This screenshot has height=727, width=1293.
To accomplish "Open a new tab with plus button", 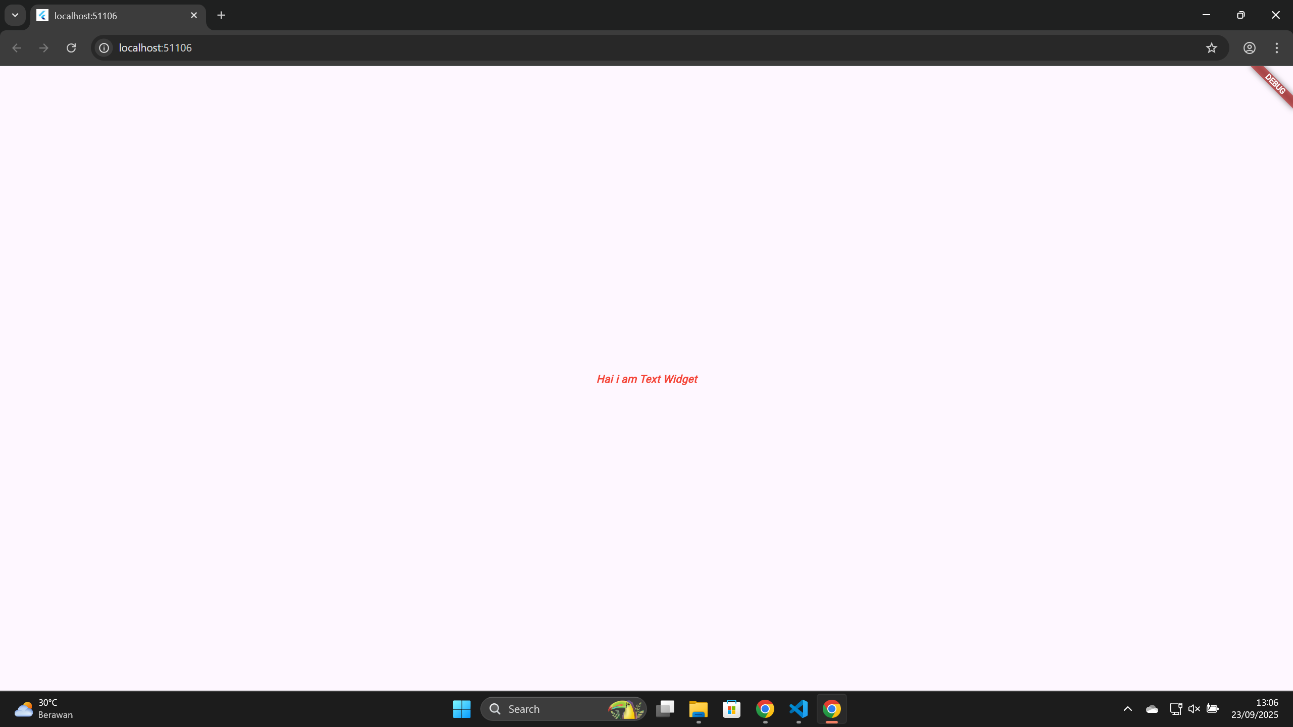I will coord(221,16).
